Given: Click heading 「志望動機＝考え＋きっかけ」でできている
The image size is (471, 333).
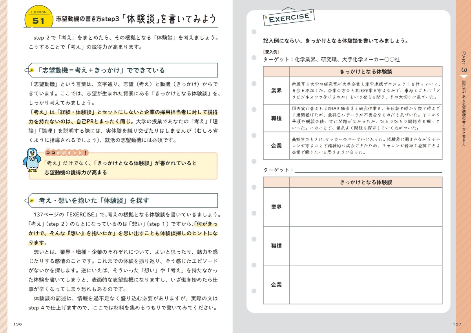Looking at the screenshot, I should pyautogui.click(x=101, y=70).
